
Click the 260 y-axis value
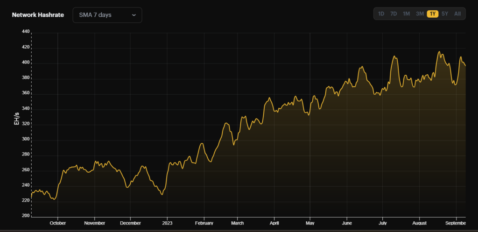(26, 170)
